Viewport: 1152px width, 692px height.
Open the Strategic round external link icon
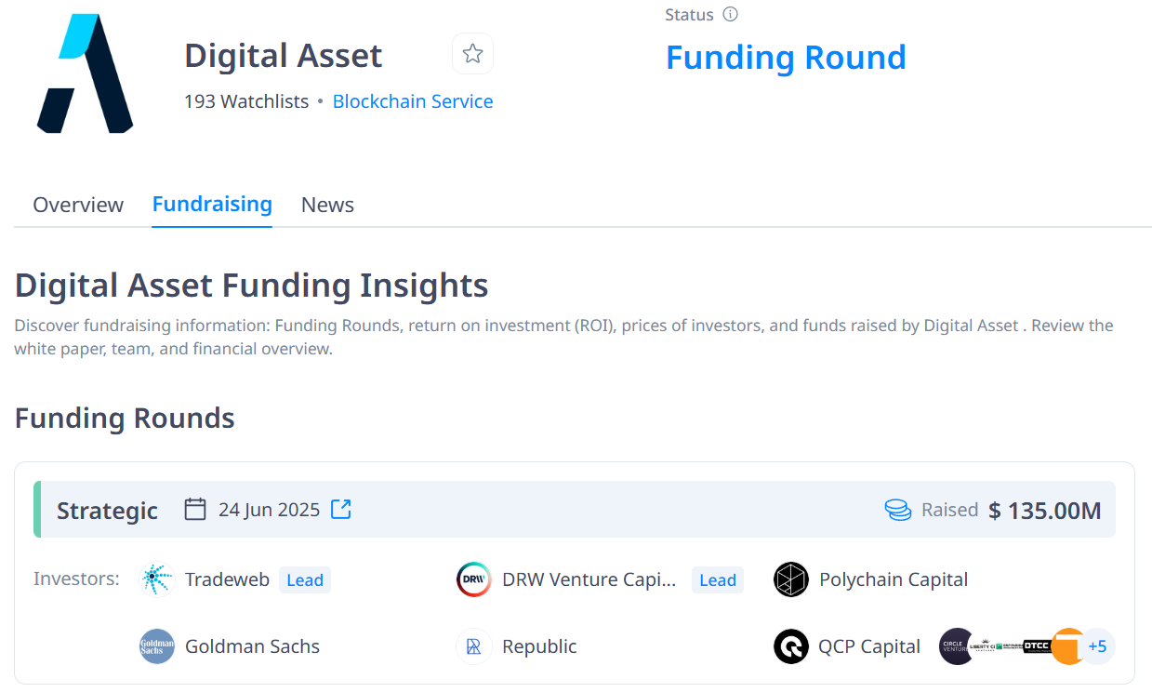(341, 510)
